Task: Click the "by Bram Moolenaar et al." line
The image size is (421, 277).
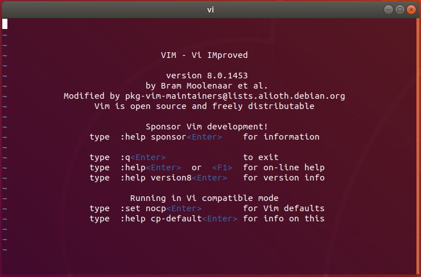Action: [207, 86]
